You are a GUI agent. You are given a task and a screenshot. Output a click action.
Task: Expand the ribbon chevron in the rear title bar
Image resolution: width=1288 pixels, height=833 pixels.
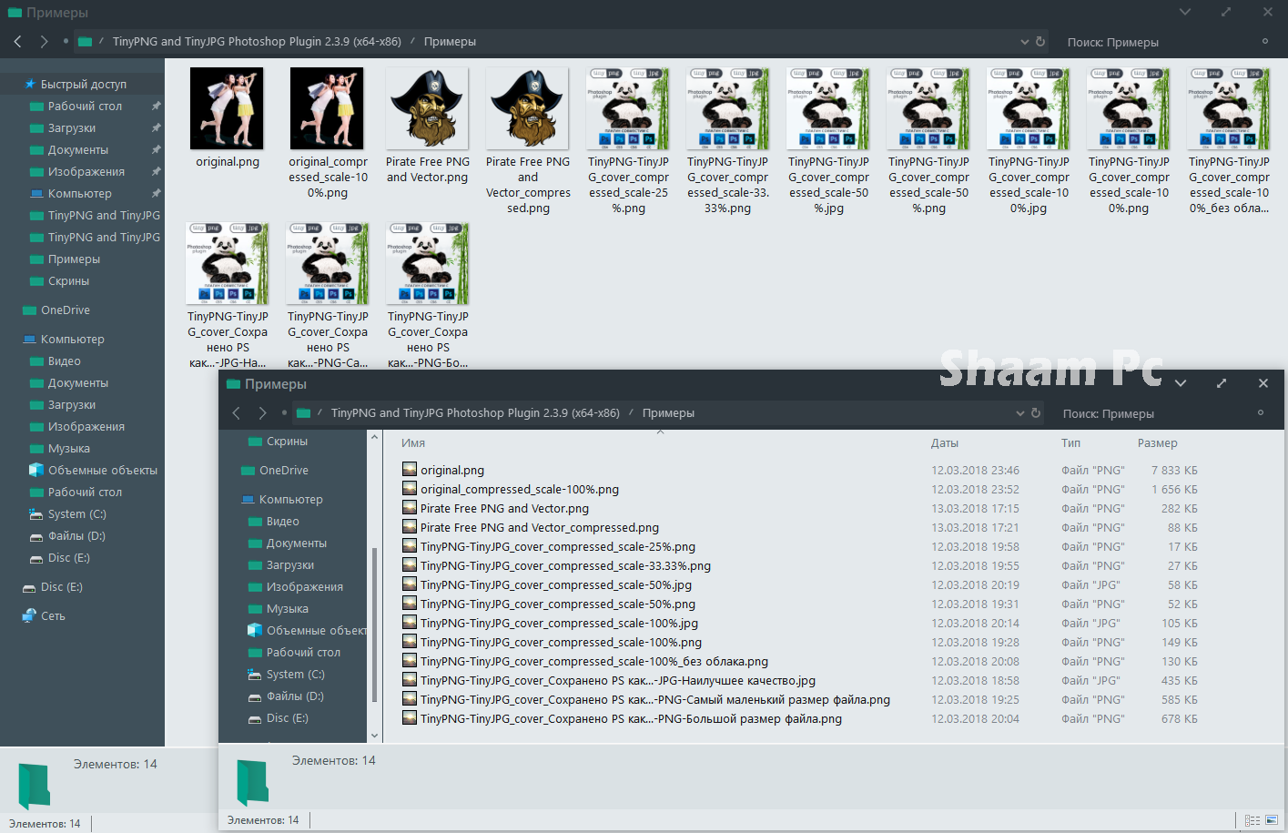[x=1185, y=12]
